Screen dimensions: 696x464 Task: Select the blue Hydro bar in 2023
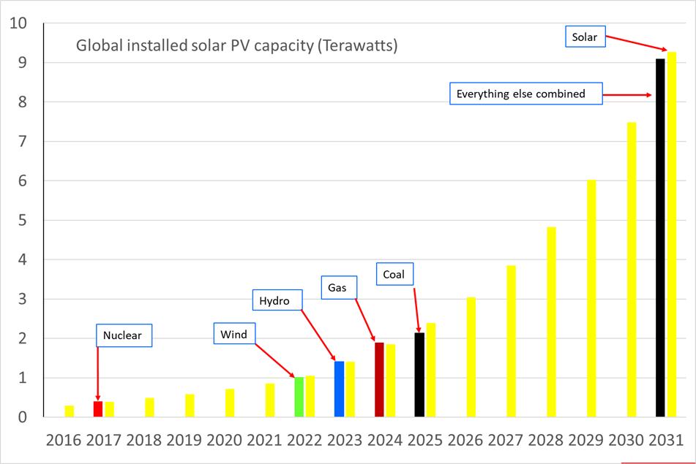click(x=339, y=389)
